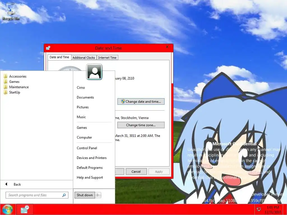The width and height of the screenshot is (287, 215).
Task: Click the Windows Start orb
Action: [7, 210]
